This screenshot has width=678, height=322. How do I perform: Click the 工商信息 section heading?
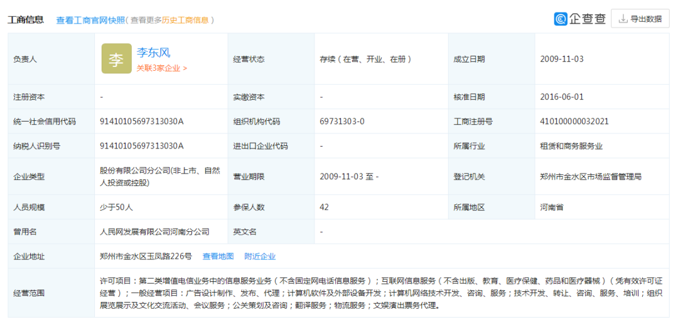tap(26, 19)
